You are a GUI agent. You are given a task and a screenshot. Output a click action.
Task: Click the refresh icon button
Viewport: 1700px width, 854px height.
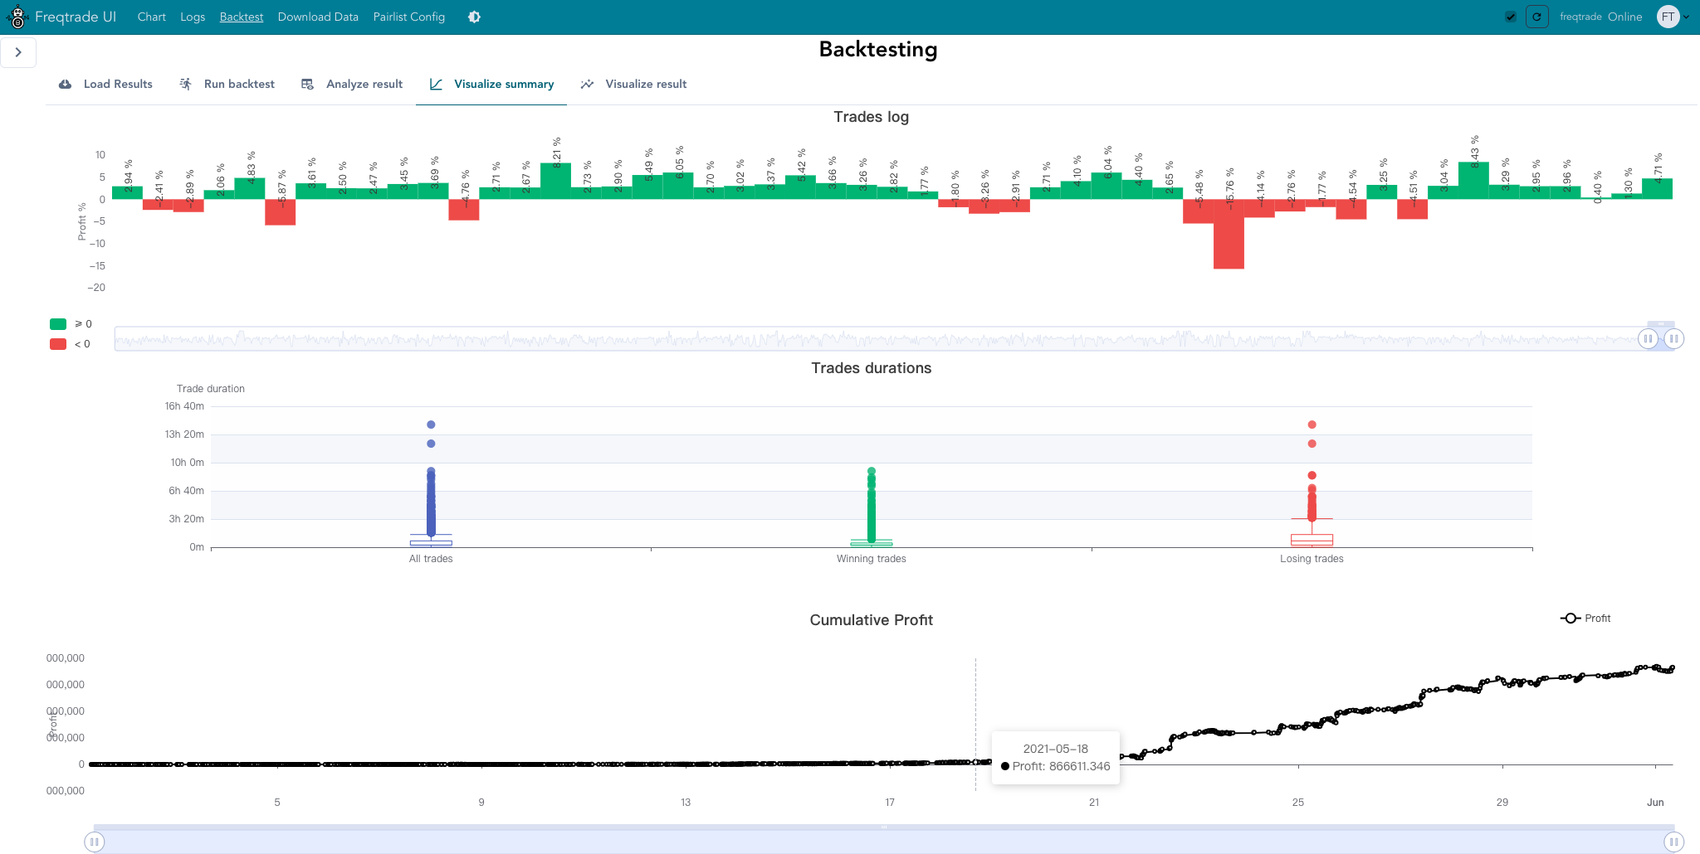point(1536,17)
